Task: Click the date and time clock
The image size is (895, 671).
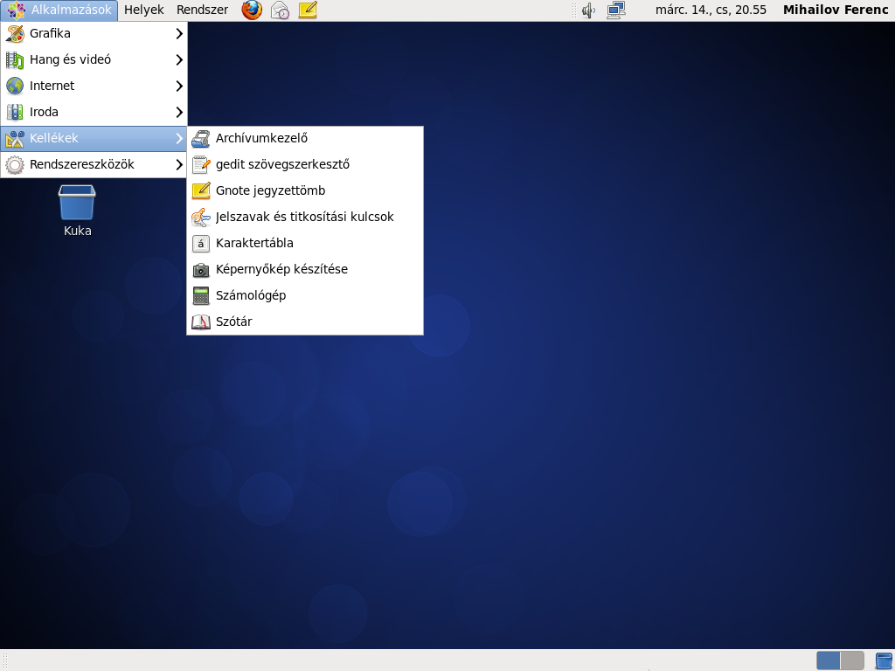Action: click(x=711, y=10)
